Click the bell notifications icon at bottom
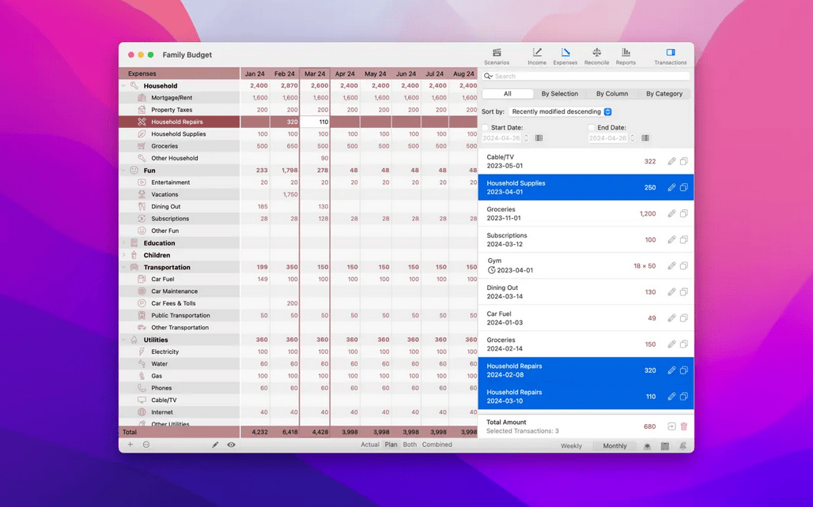This screenshot has height=507, width=813. coord(683,446)
